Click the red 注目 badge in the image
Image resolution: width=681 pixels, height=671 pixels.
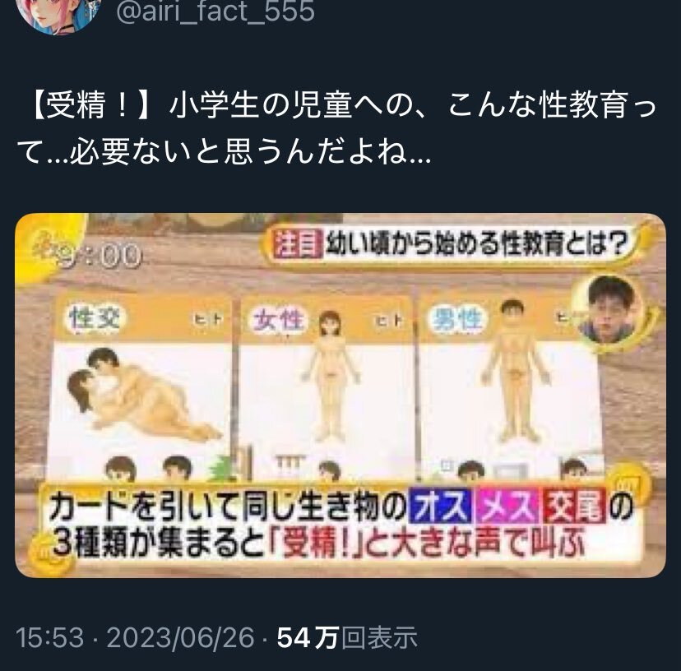(x=298, y=245)
